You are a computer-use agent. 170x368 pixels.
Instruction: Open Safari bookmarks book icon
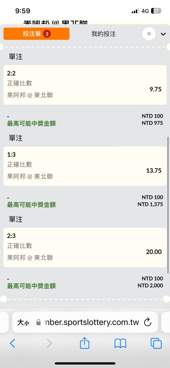point(120,344)
